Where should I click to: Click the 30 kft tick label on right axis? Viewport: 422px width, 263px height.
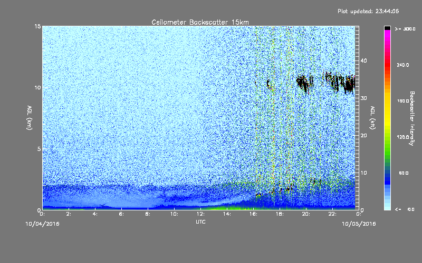point(363,98)
